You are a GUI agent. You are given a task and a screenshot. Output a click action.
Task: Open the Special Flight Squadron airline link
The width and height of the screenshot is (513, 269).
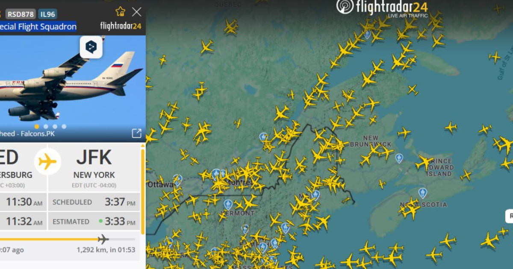click(x=38, y=26)
